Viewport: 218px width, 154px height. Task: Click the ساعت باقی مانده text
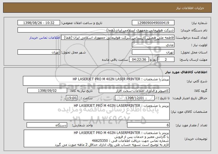click(115, 60)
